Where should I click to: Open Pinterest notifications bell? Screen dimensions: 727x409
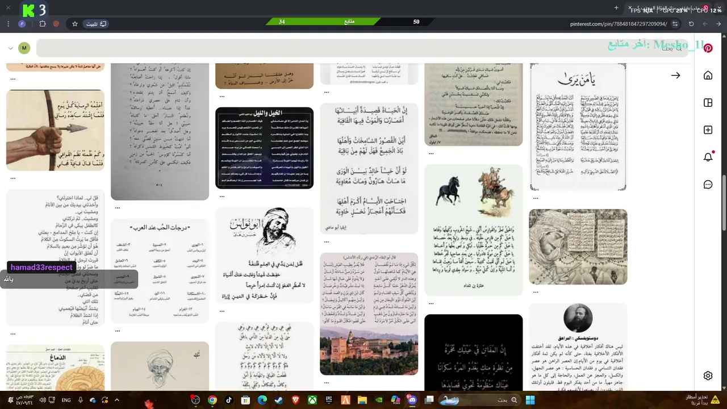[x=708, y=157]
